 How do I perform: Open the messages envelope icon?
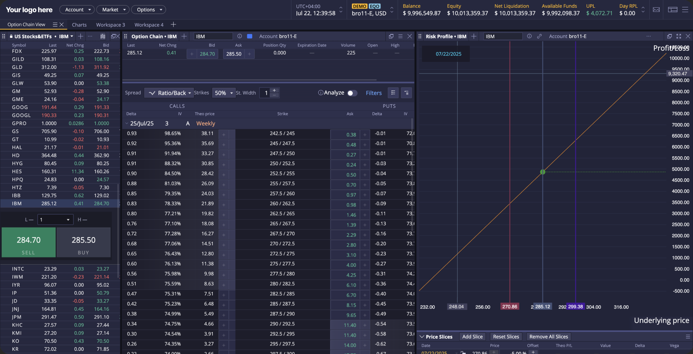pyautogui.click(x=656, y=10)
